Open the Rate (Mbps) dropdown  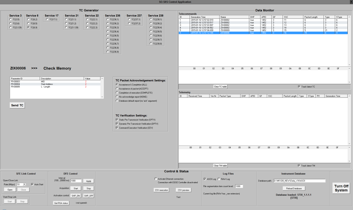pyautogui.click(x=24, y=184)
